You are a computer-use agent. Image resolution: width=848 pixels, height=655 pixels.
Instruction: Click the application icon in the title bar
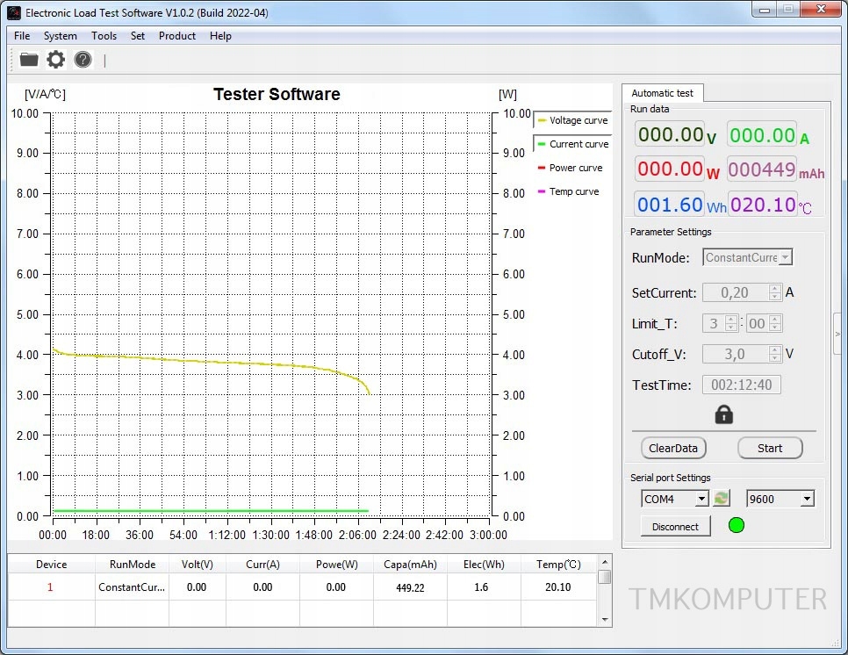pyautogui.click(x=14, y=12)
